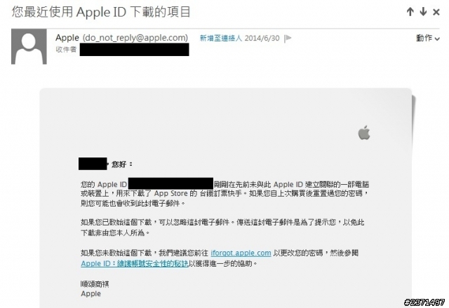Flag this message using the flag icon

(288, 38)
